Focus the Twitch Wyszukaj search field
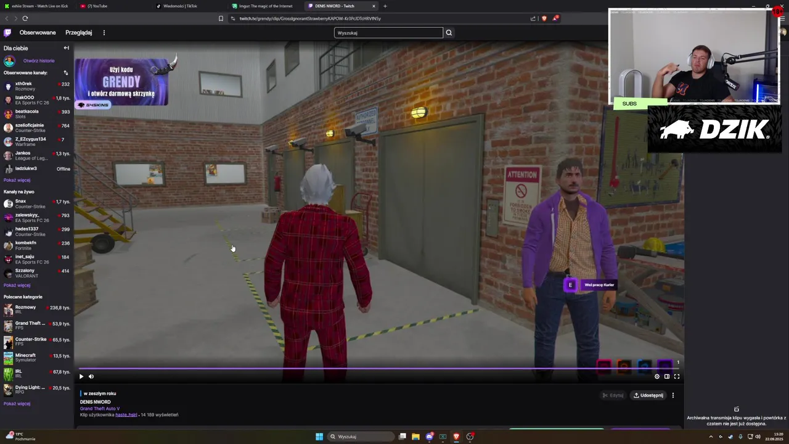 pos(388,33)
